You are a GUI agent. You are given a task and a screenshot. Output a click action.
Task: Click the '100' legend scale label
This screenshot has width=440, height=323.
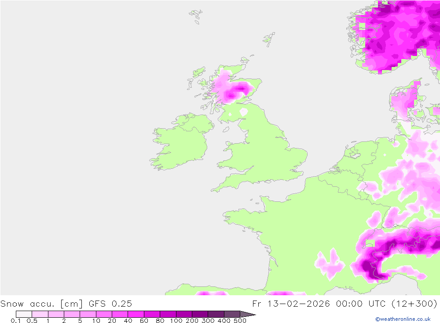click(x=176, y=321)
